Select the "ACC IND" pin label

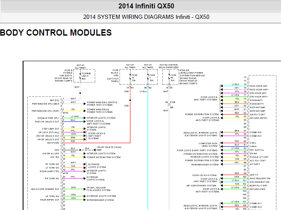point(55,157)
